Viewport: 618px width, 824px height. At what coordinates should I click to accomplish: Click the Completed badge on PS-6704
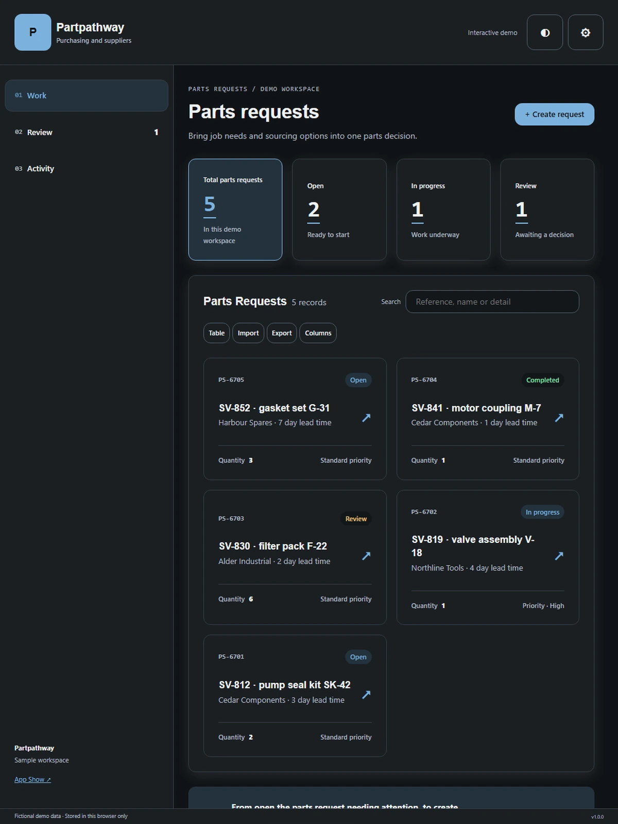(x=542, y=380)
